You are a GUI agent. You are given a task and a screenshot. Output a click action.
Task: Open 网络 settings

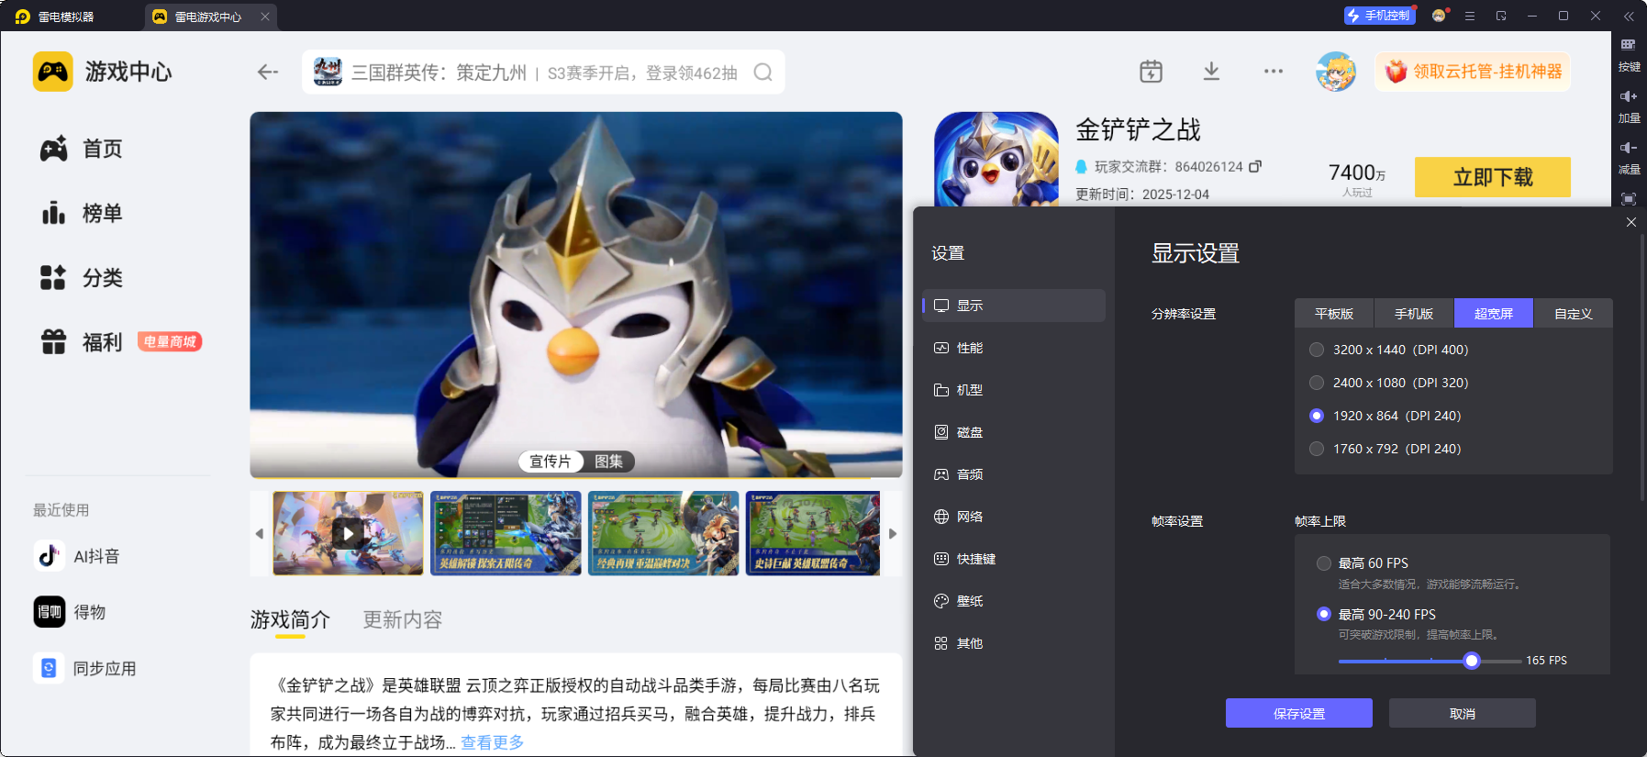(x=1014, y=517)
